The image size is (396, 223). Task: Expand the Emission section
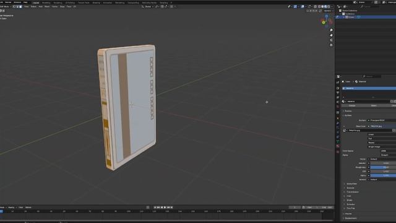coord(350,204)
